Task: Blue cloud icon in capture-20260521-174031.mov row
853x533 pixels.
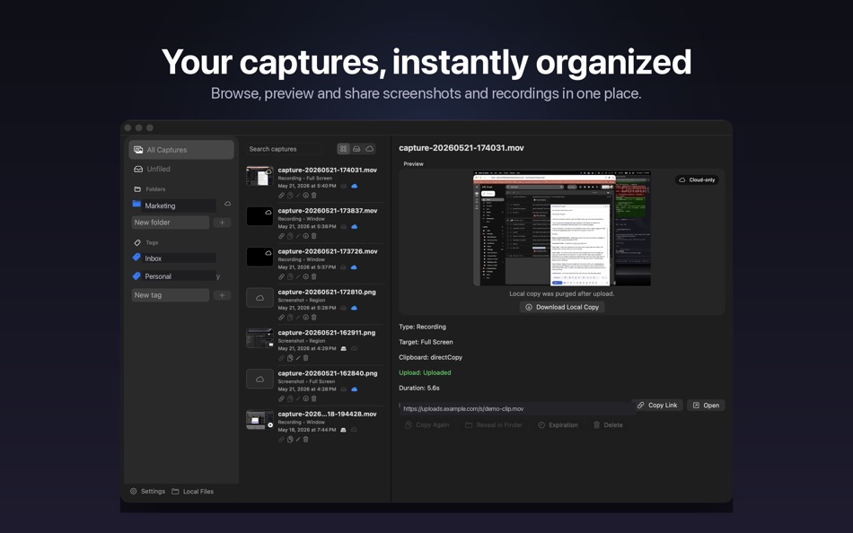Action: point(354,186)
